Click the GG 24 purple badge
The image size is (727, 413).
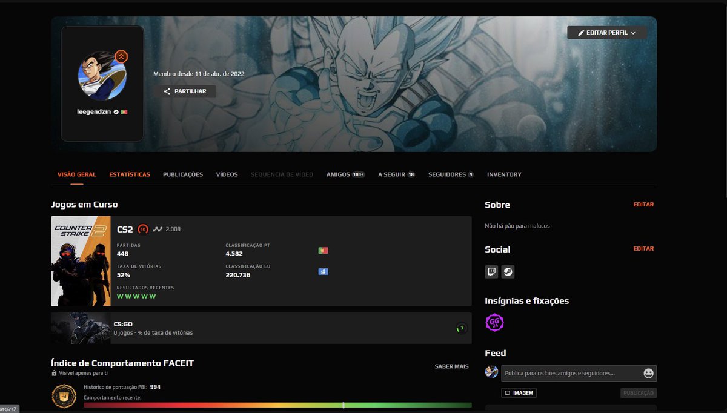click(495, 323)
